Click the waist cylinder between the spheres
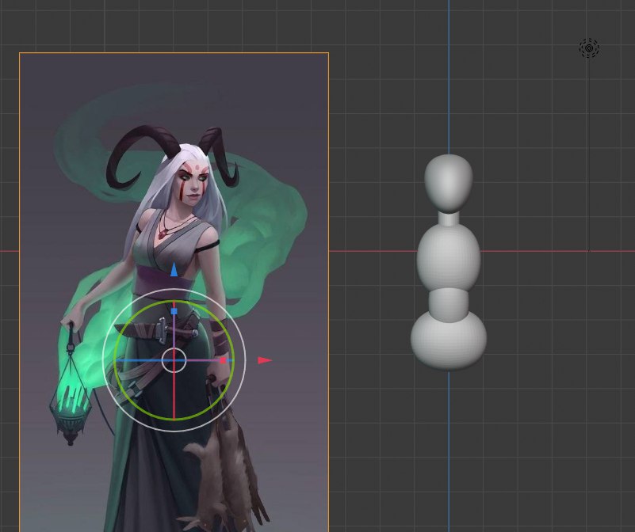The height and width of the screenshot is (532, 635). coord(449,306)
